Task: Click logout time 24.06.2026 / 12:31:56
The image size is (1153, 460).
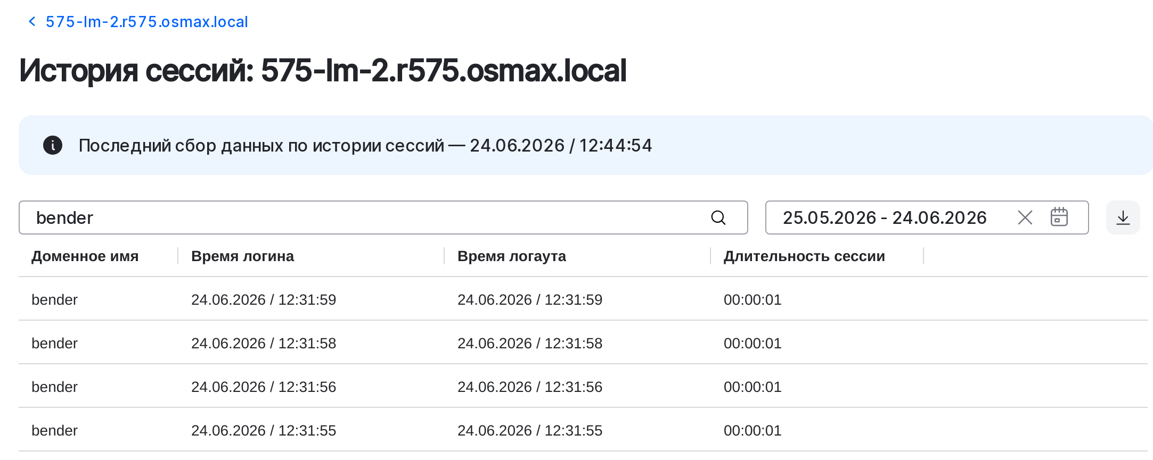Action: pos(530,387)
